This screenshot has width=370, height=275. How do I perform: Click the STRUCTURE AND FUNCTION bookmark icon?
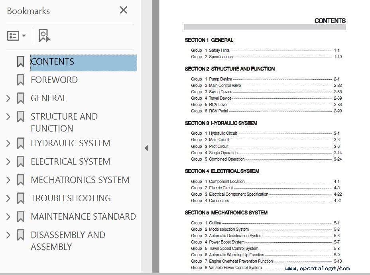(20, 117)
